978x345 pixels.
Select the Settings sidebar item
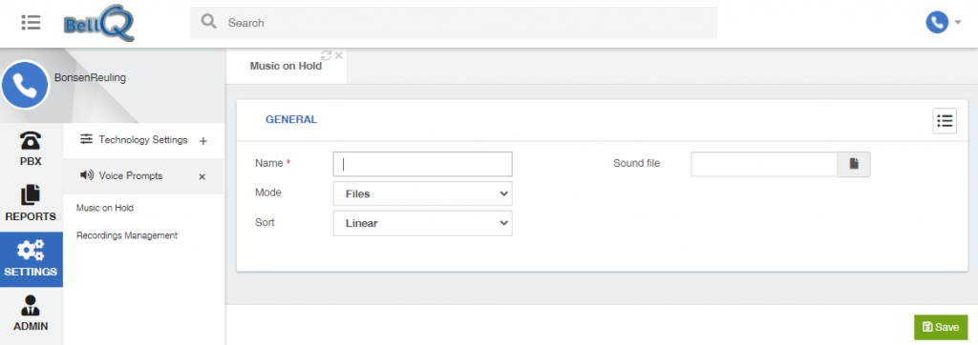(32, 259)
